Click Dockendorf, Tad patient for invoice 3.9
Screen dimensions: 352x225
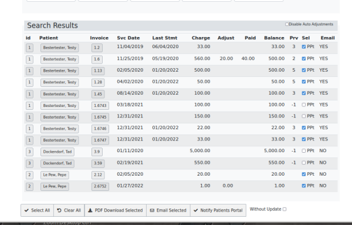click(57, 152)
